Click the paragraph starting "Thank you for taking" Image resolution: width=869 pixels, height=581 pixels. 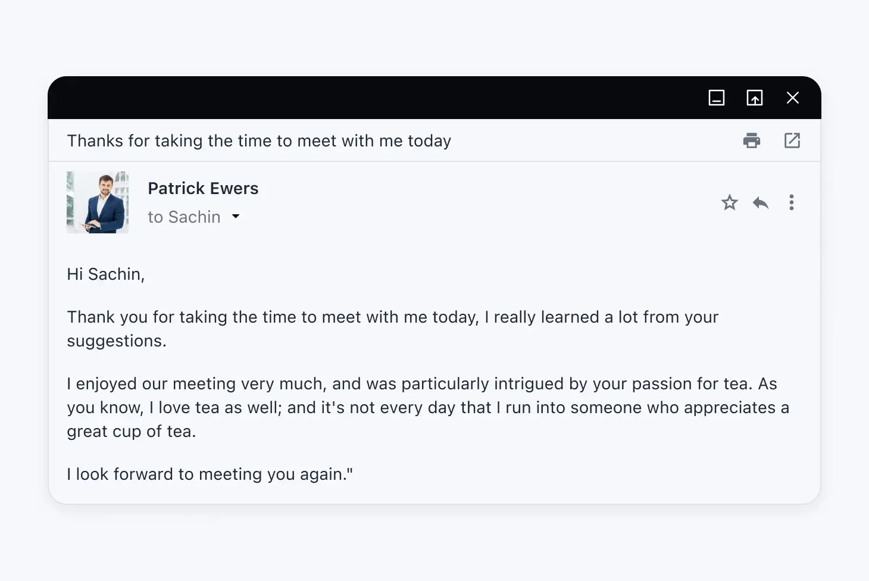click(x=392, y=317)
